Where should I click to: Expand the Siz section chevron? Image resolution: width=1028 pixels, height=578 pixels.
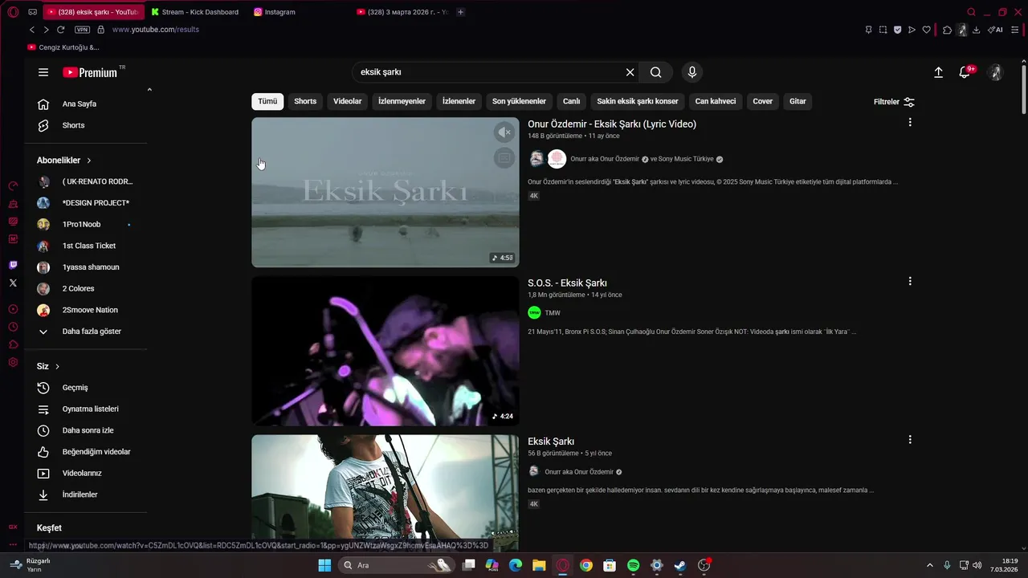(x=57, y=367)
